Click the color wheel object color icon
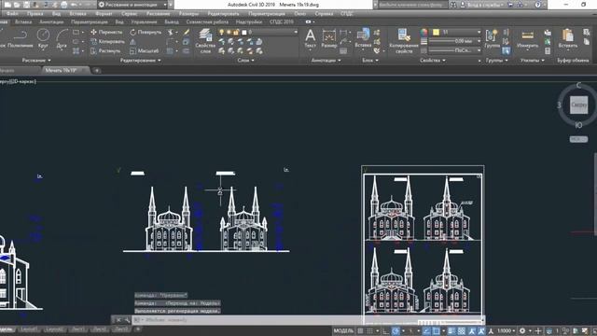Image resolution: width=597 pixels, height=336 pixels. pos(423,33)
